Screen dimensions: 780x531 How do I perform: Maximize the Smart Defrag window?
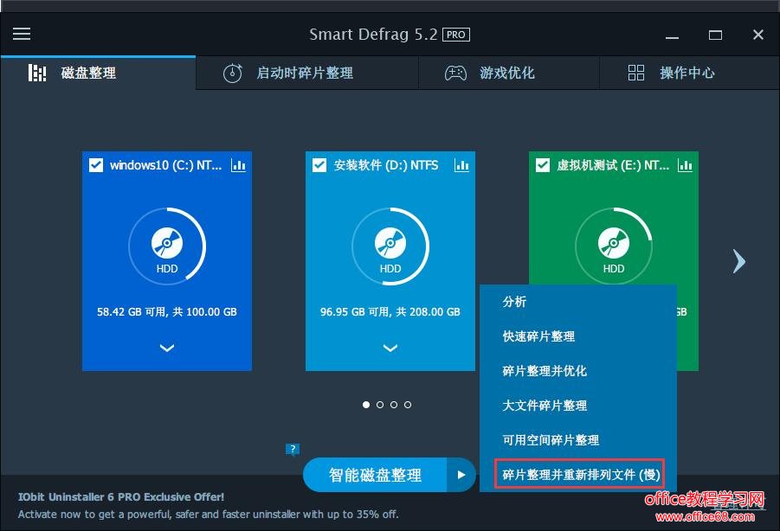coord(715,35)
